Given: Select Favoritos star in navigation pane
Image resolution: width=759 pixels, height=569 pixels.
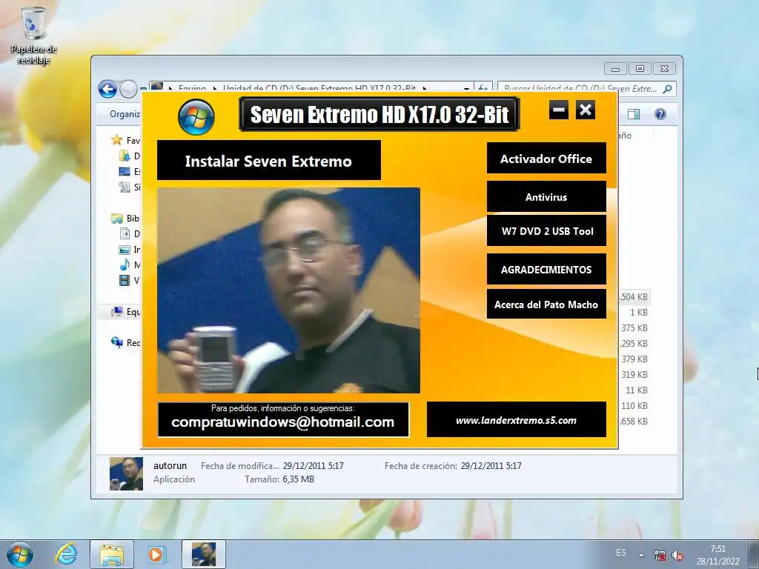Looking at the screenshot, I should (116, 140).
